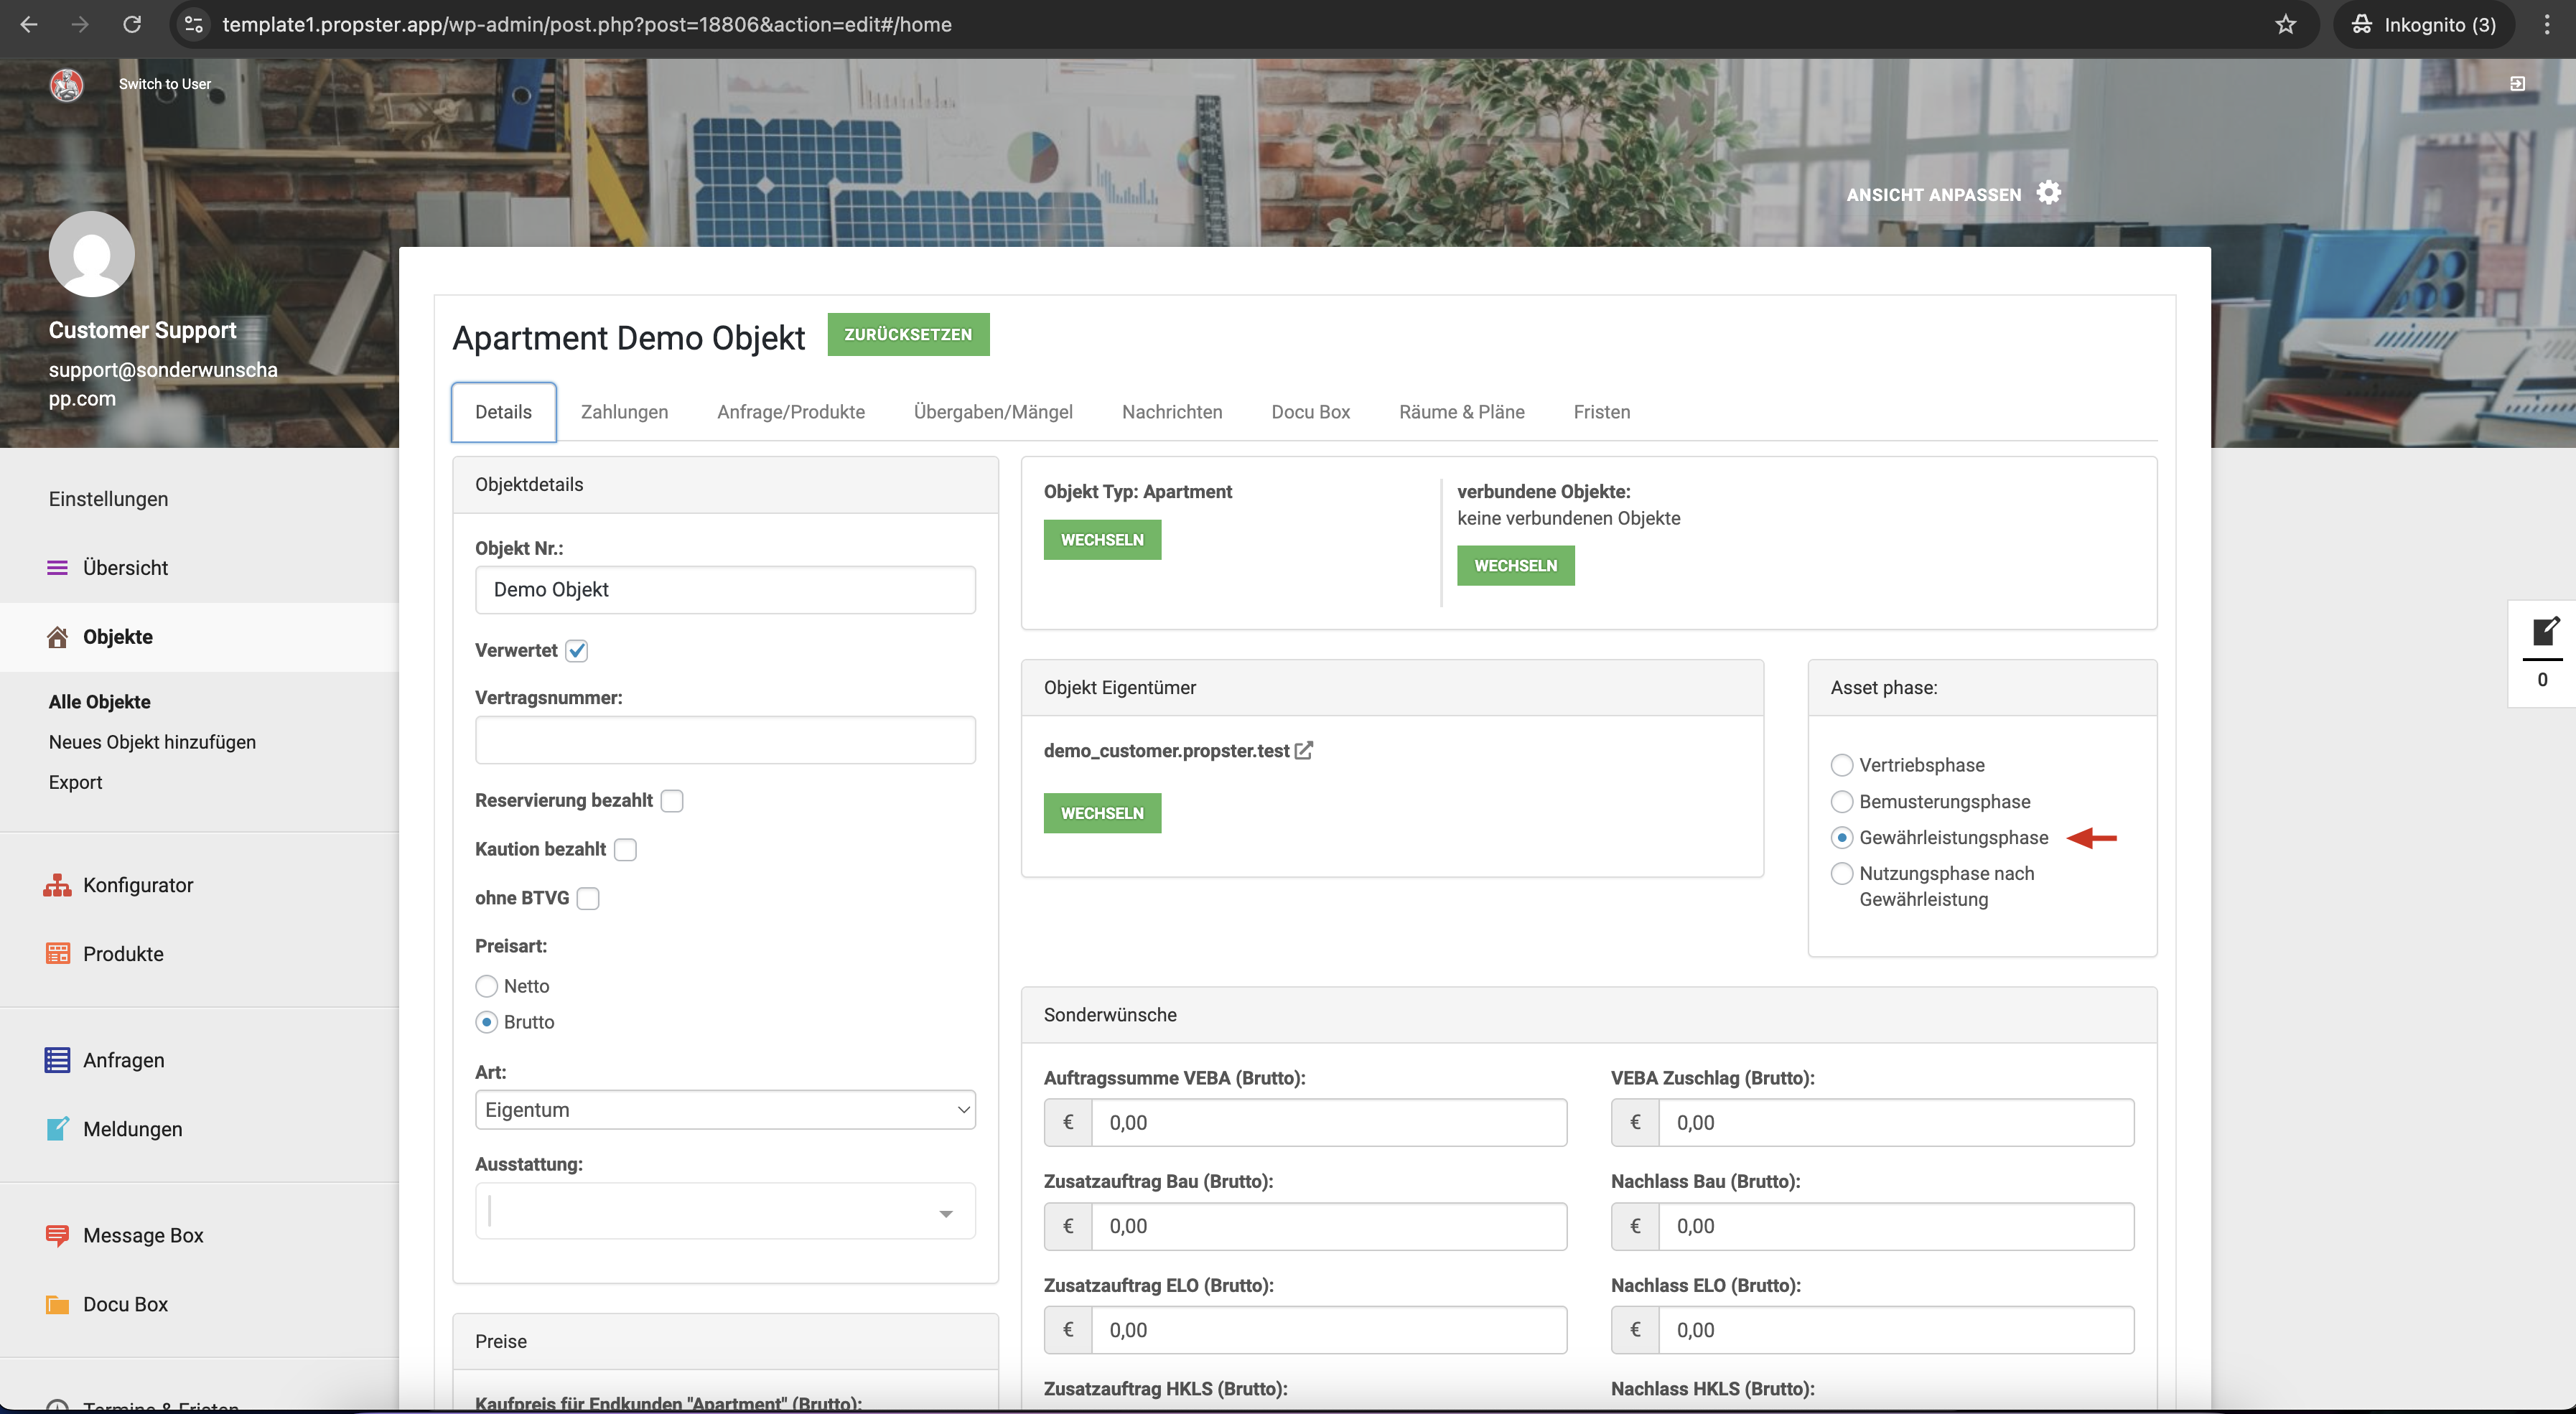Uncheck the Verwertet checkbox
Screen dimensions: 2576x1414
click(x=577, y=651)
